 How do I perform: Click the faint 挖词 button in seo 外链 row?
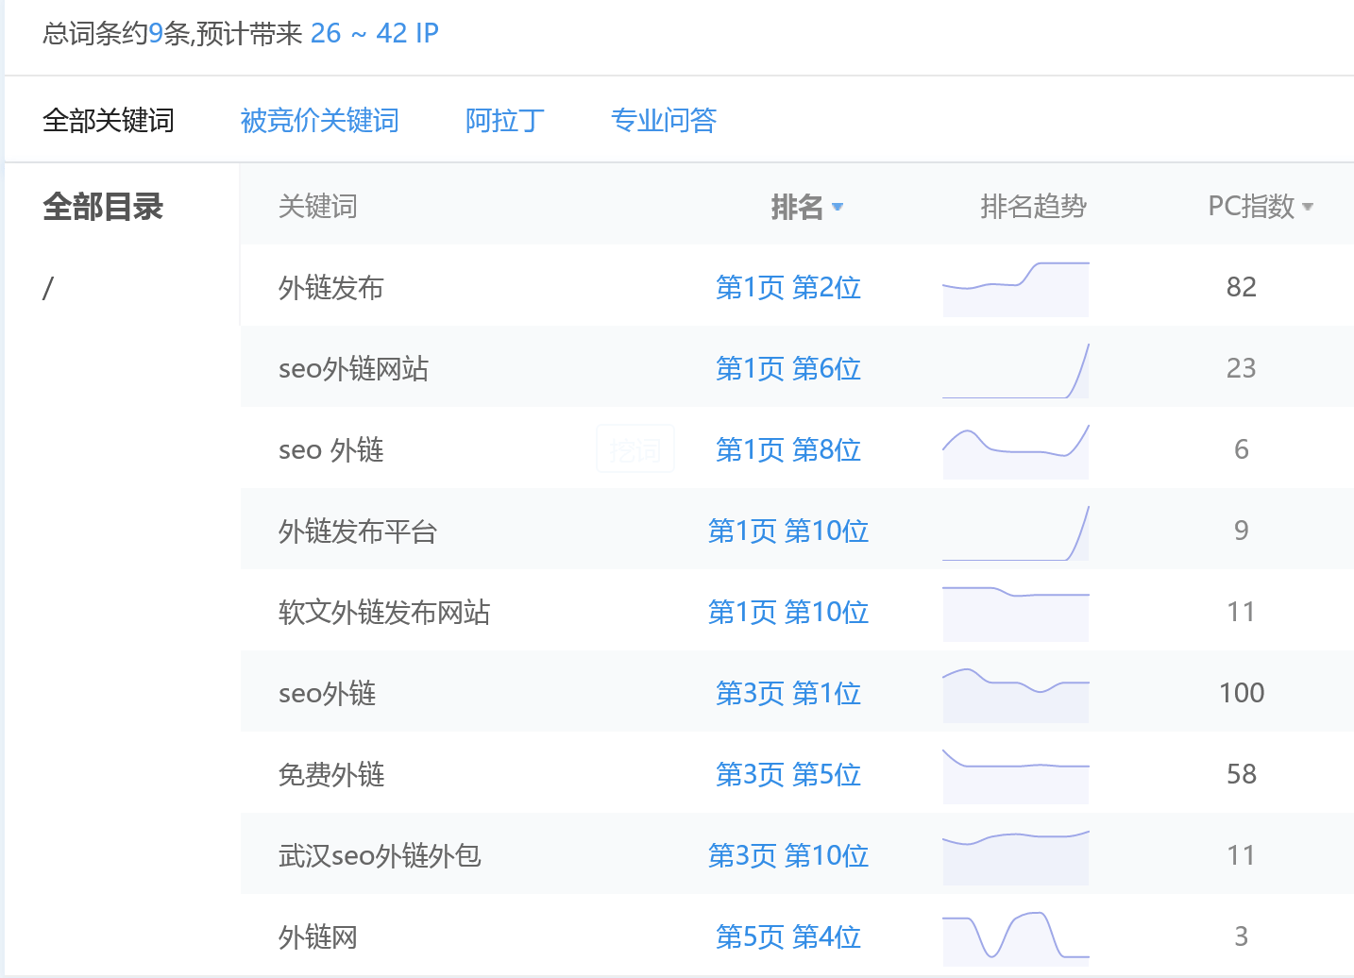tap(635, 449)
